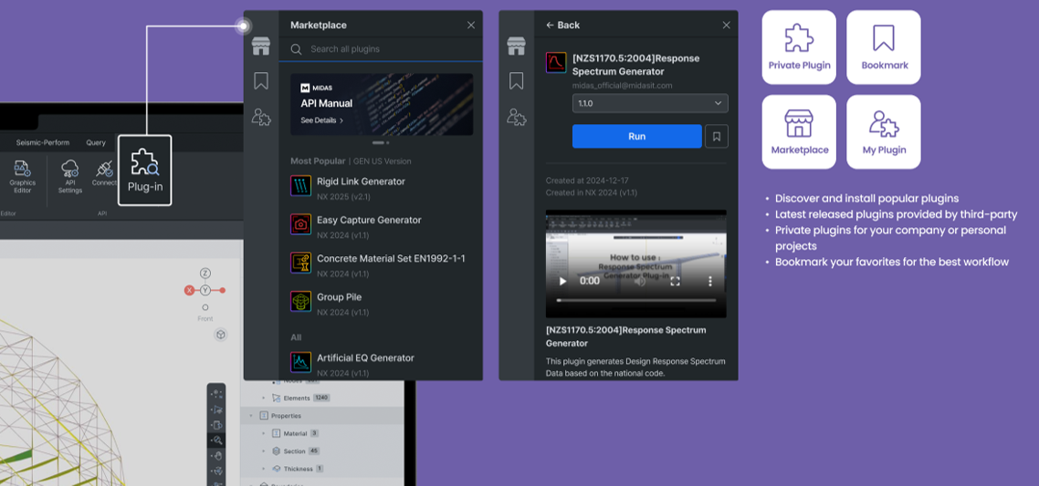The image size is (1039, 486).
Task: Click Bookmark icon in Marketplace sidebar
Action: click(x=261, y=81)
